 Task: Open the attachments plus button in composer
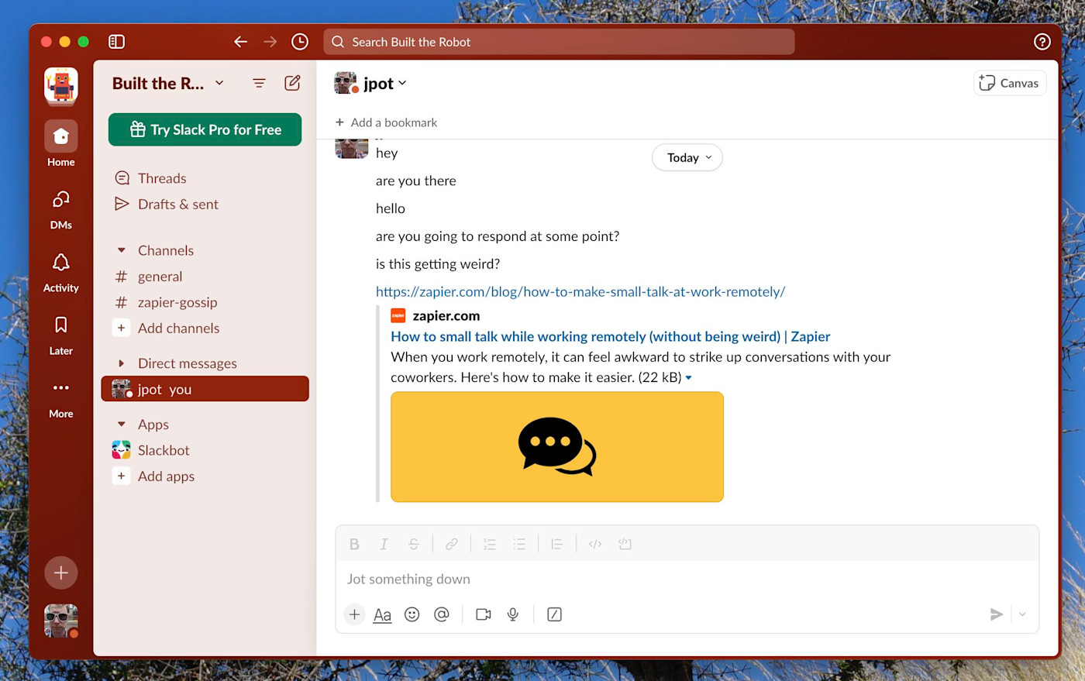[x=354, y=614]
